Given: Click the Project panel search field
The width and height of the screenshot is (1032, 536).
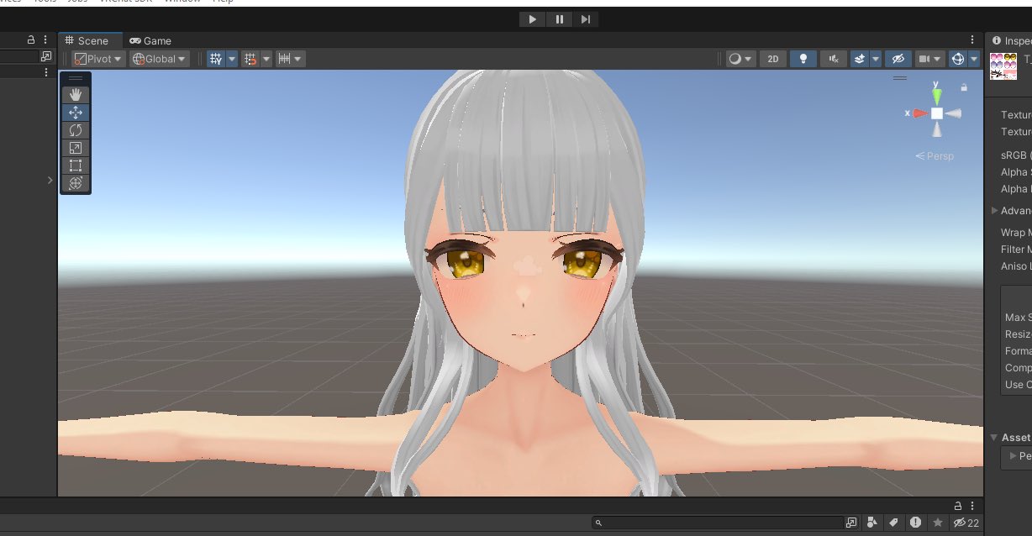Looking at the screenshot, I should (718, 523).
